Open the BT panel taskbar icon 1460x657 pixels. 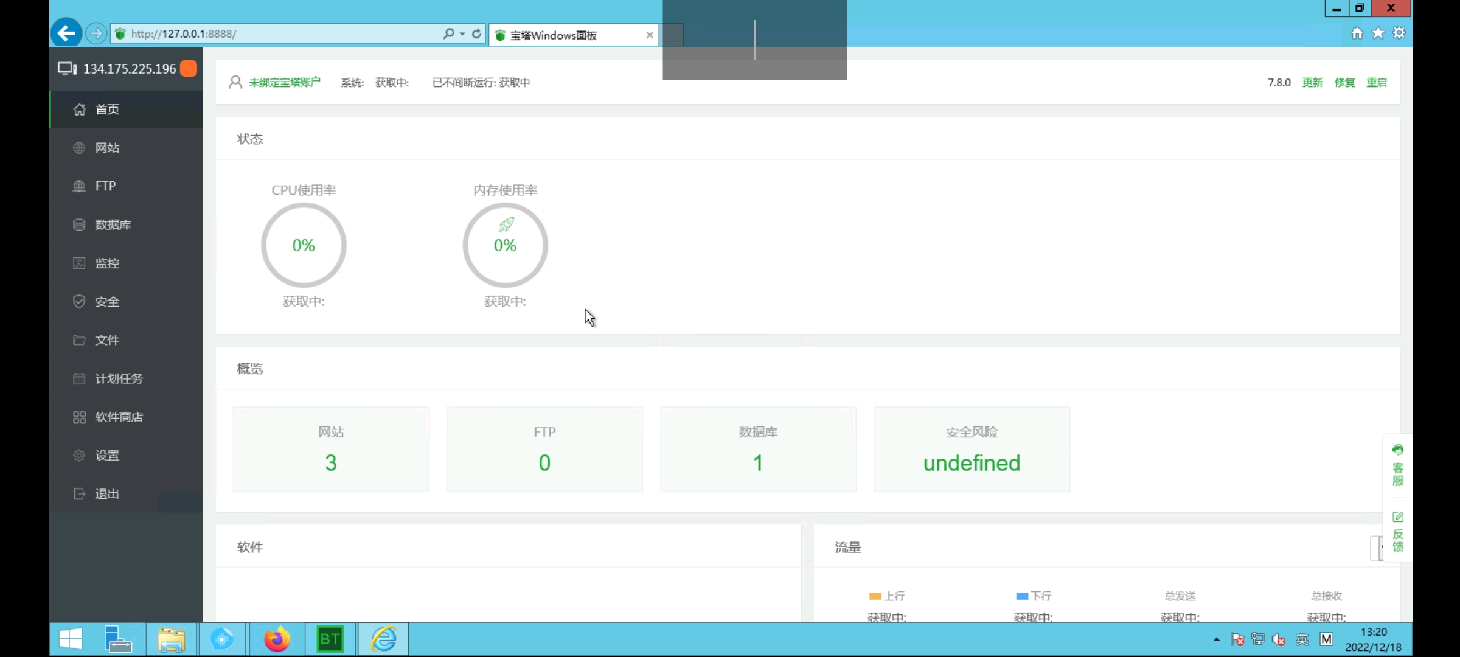(x=330, y=639)
